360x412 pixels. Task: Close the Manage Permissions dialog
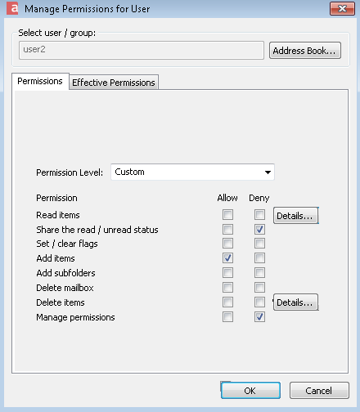coord(342,8)
